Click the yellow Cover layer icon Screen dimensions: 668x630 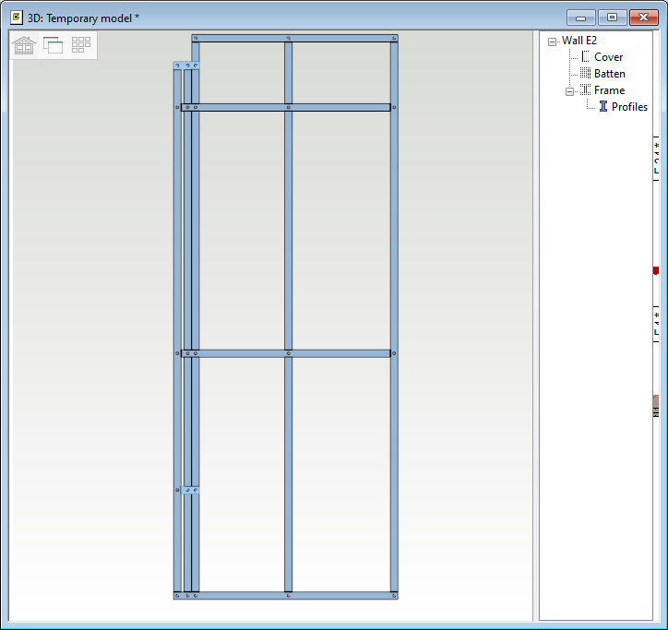click(x=585, y=57)
